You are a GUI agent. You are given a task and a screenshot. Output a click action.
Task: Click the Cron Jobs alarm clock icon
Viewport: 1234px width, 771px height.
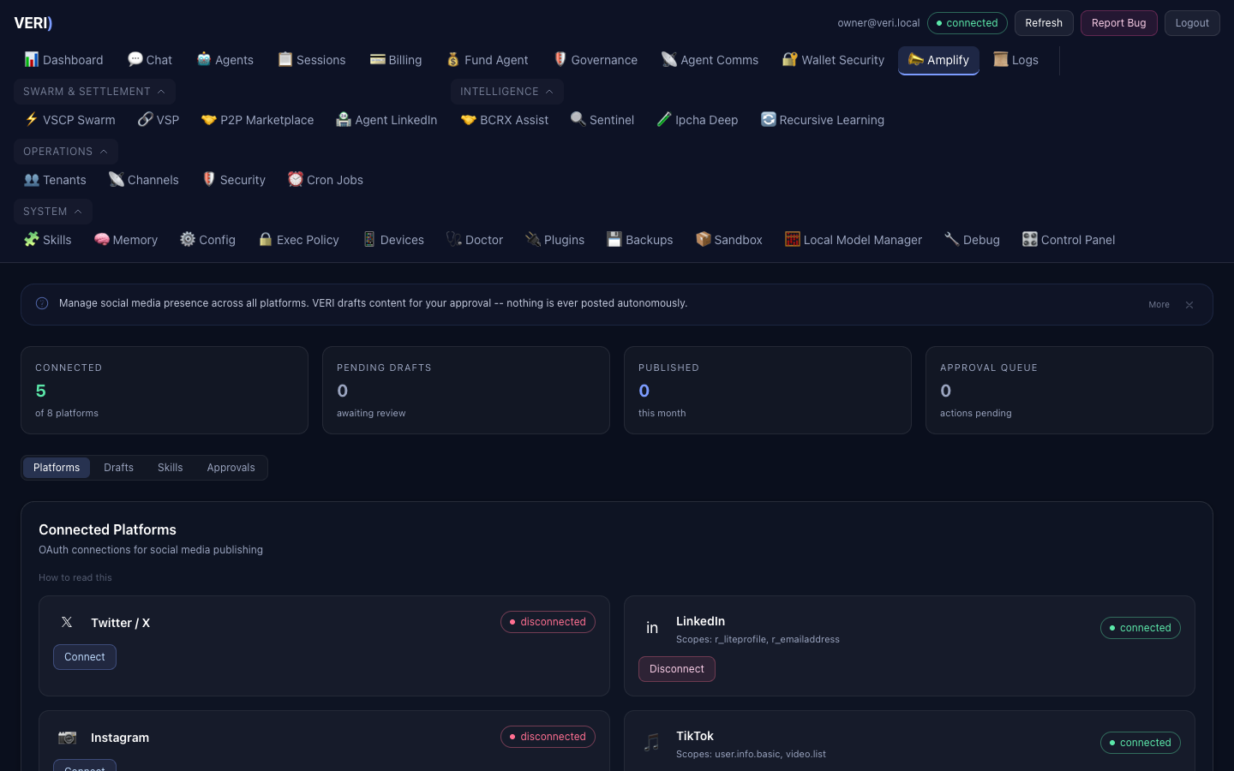point(296,179)
